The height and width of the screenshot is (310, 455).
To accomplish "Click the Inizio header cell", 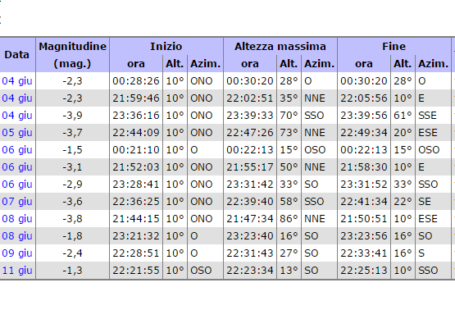I will point(166,47).
